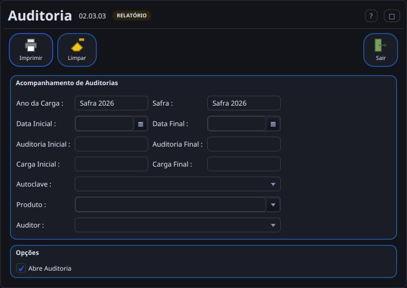Image resolution: width=407 pixels, height=288 pixels.
Task: Click the Limpar eraser button
Action: tap(77, 50)
